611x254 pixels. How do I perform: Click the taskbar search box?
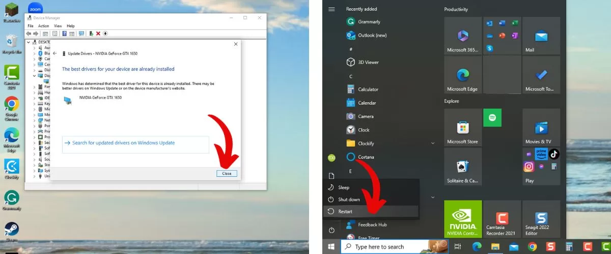click(x=394, y=247)
